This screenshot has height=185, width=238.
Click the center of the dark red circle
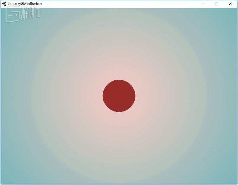pos(119,96)
